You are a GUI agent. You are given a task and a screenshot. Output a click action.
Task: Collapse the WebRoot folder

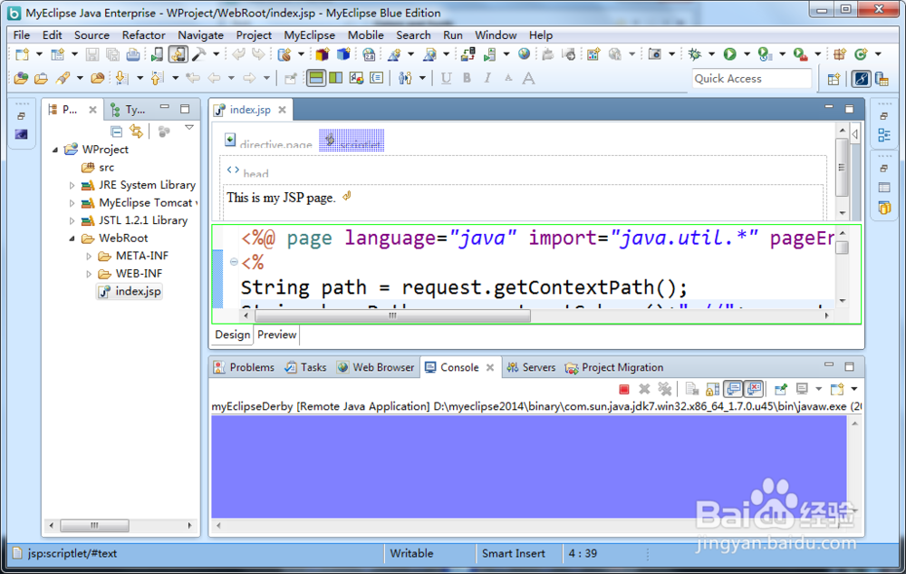(72, 238)
